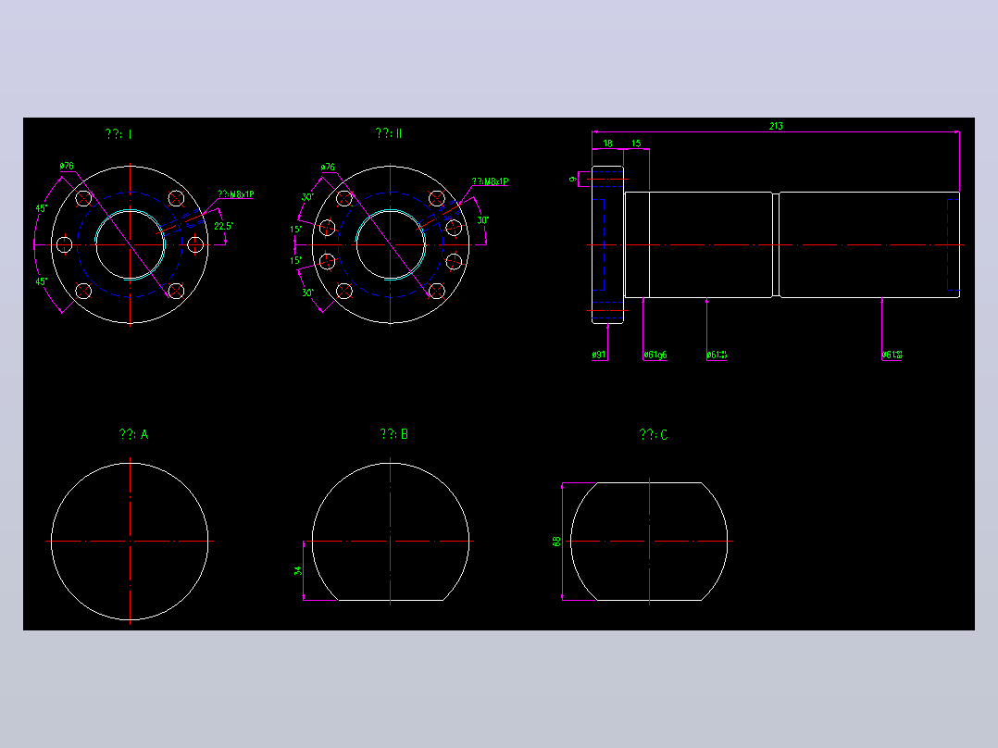Click the 22.5° angle dimension
Image resolution: width=998 pixels, height=748 pixels.
(x=223, y=226)
